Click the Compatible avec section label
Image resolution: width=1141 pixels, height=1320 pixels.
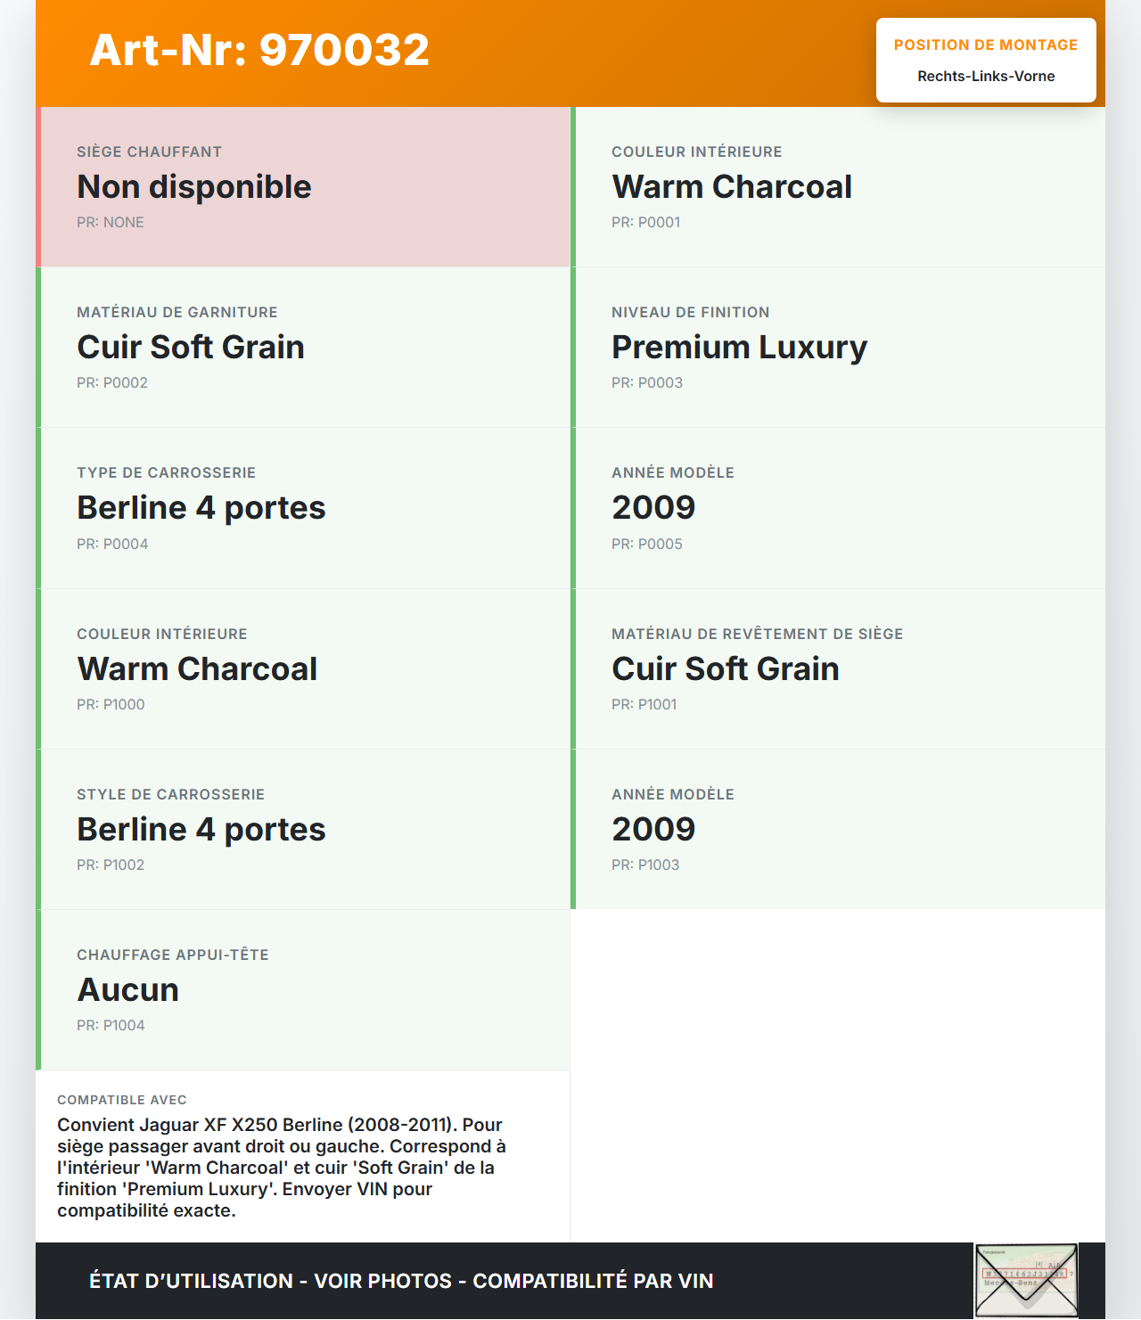[122, 1100]
